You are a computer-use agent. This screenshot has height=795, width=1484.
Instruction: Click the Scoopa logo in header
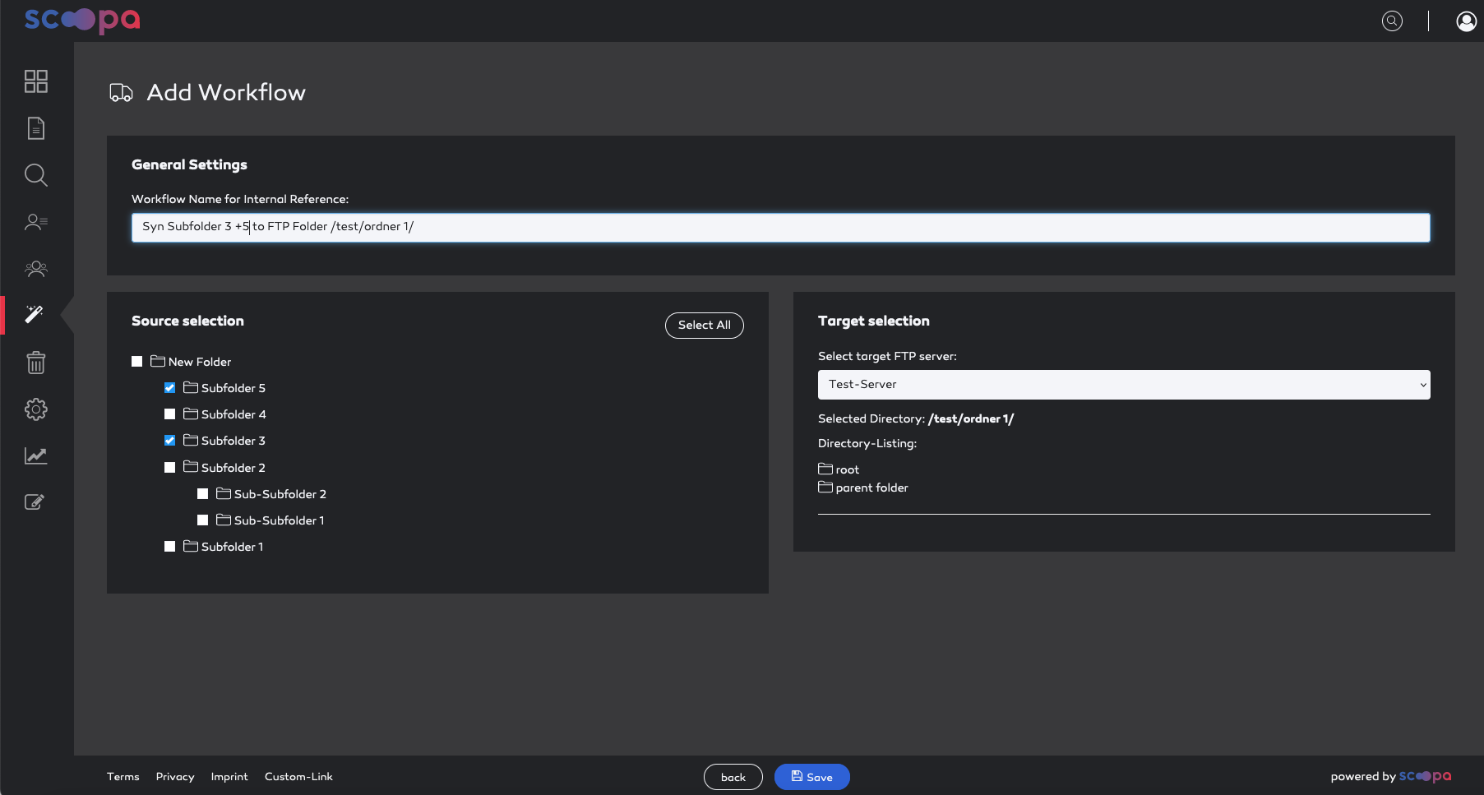(x=82, y=21)
